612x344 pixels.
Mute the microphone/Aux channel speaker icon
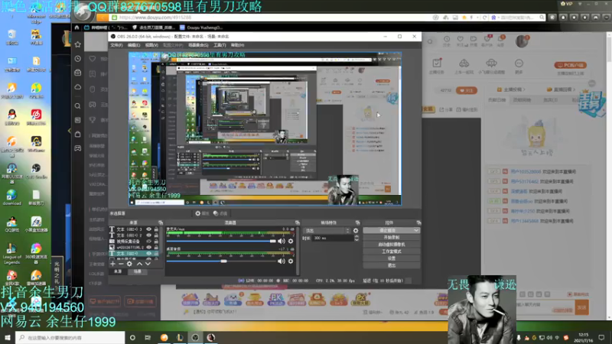(x=282, y=241)
